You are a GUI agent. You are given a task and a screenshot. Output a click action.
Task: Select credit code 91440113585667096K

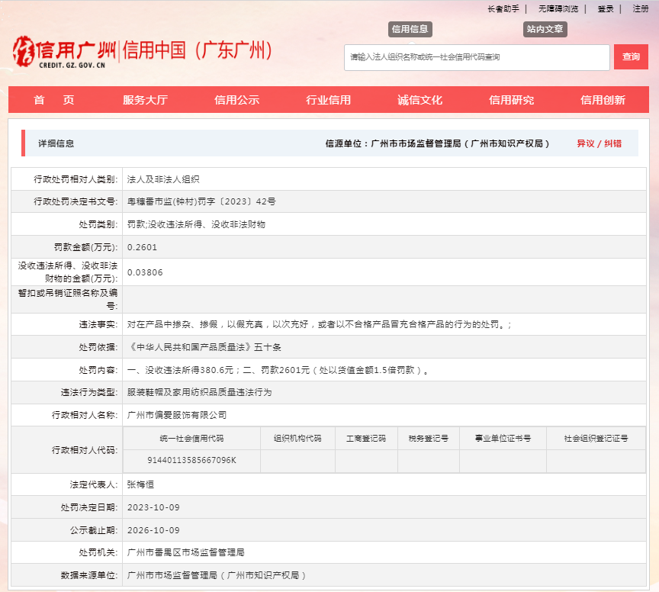191,460
